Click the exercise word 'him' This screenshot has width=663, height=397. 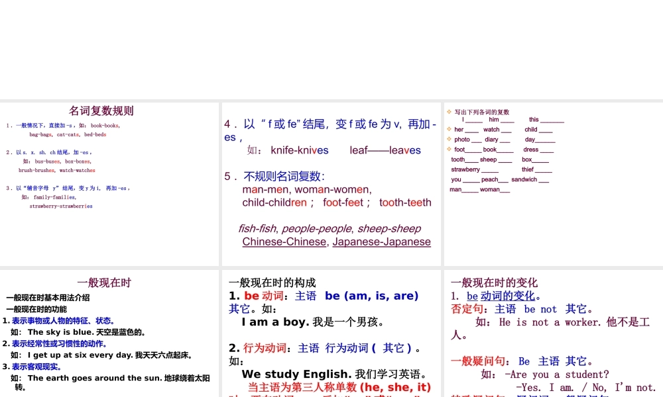pyautogui.click(x=494, y=120)
